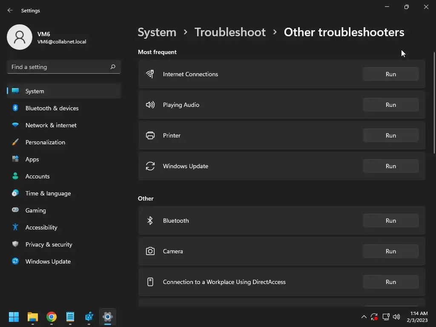Viewport: 436px width, 327px height.
Task: Go to Bluetooth & devices settings
Action: tap(64, 108)
